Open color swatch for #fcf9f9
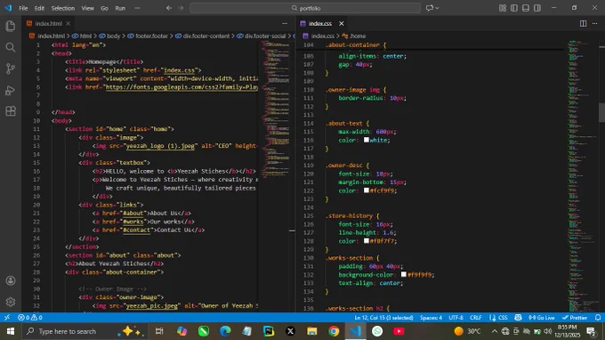This screenshot has height=340, width=605. click(367, 190)
